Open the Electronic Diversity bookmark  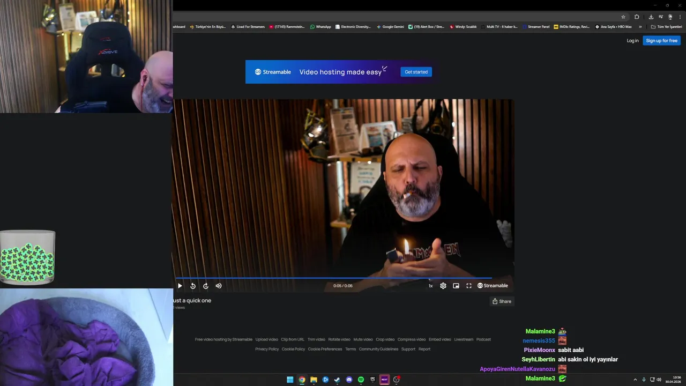353,27
